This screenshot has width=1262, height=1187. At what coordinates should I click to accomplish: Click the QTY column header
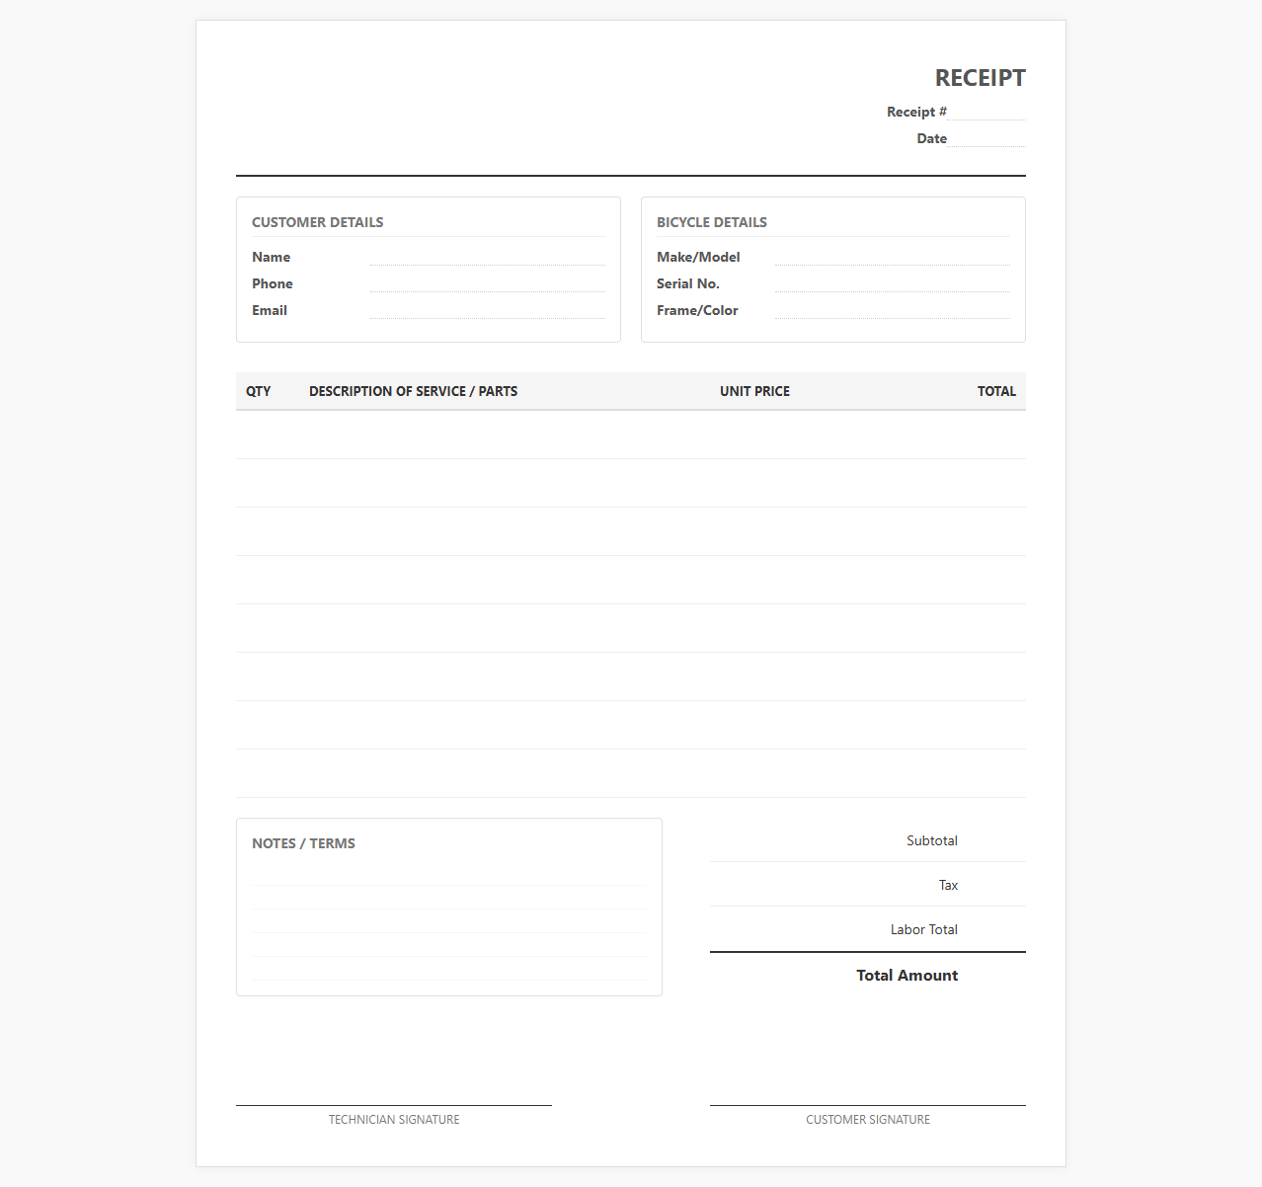coord(259,391)
